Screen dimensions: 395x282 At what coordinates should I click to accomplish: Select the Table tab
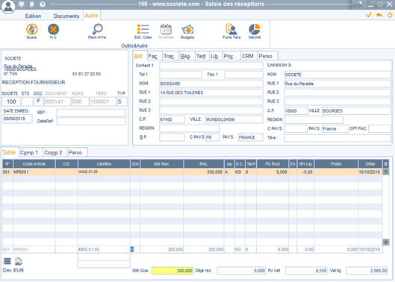pyautogui.click(x=9, y=152)
